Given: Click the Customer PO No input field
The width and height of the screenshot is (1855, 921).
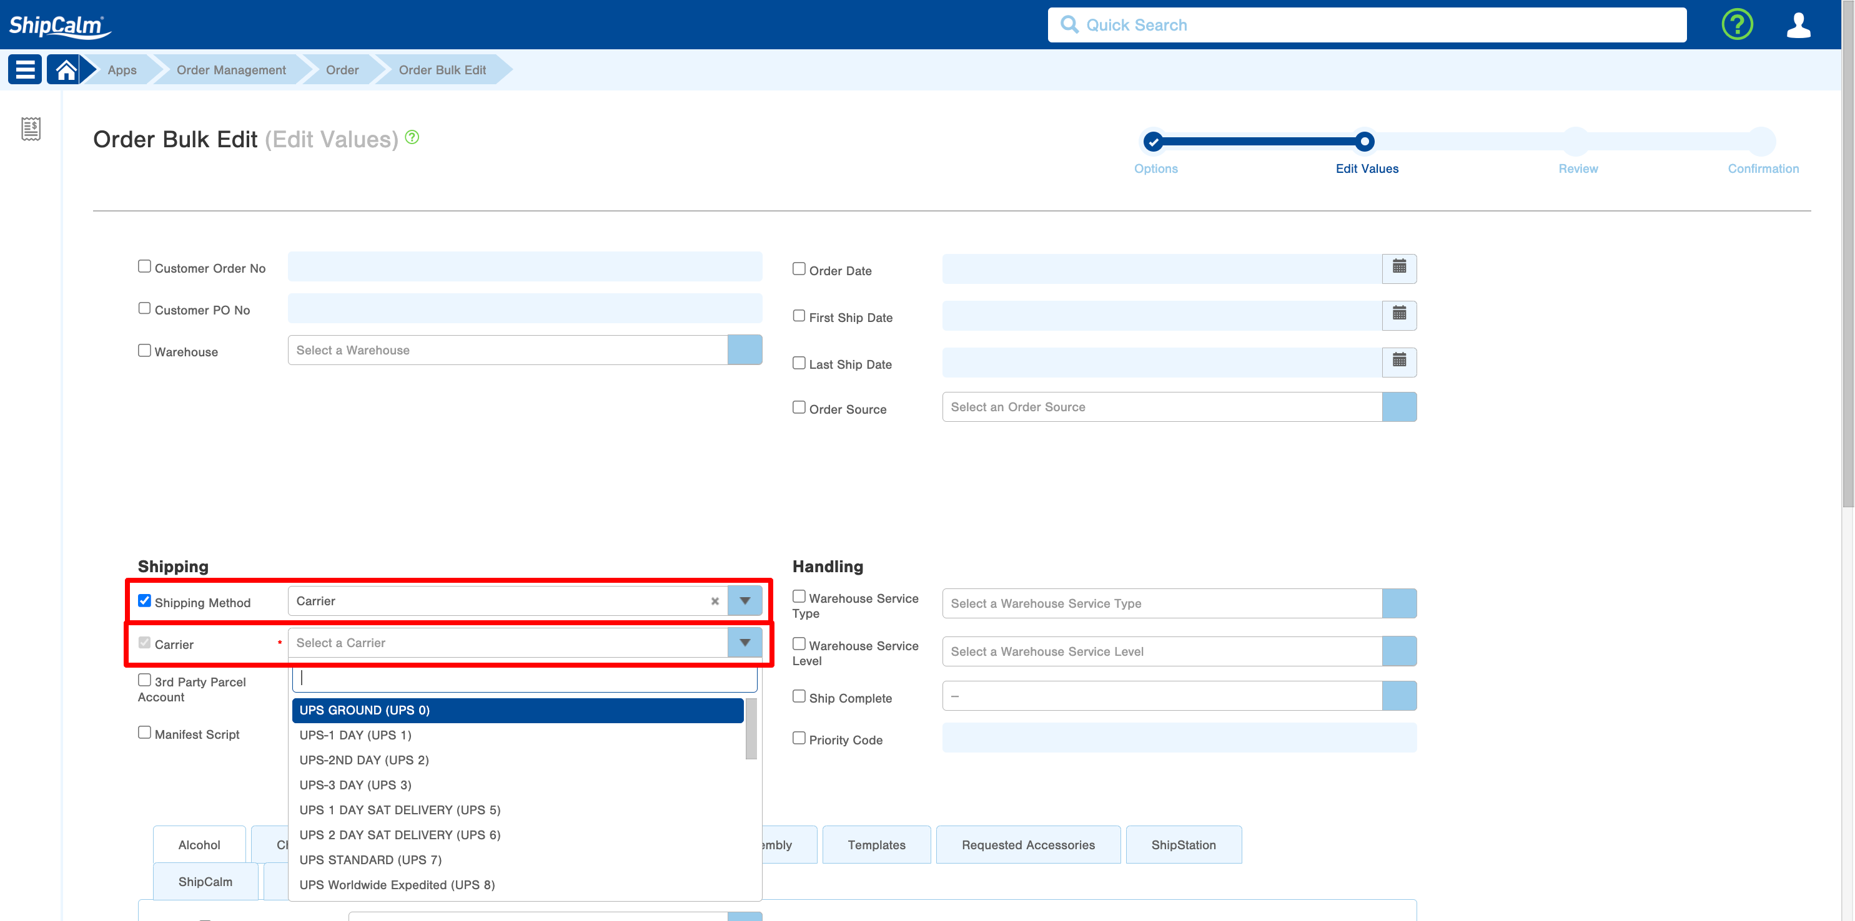Looking at the screenshot, I should [x=524, y=308].
